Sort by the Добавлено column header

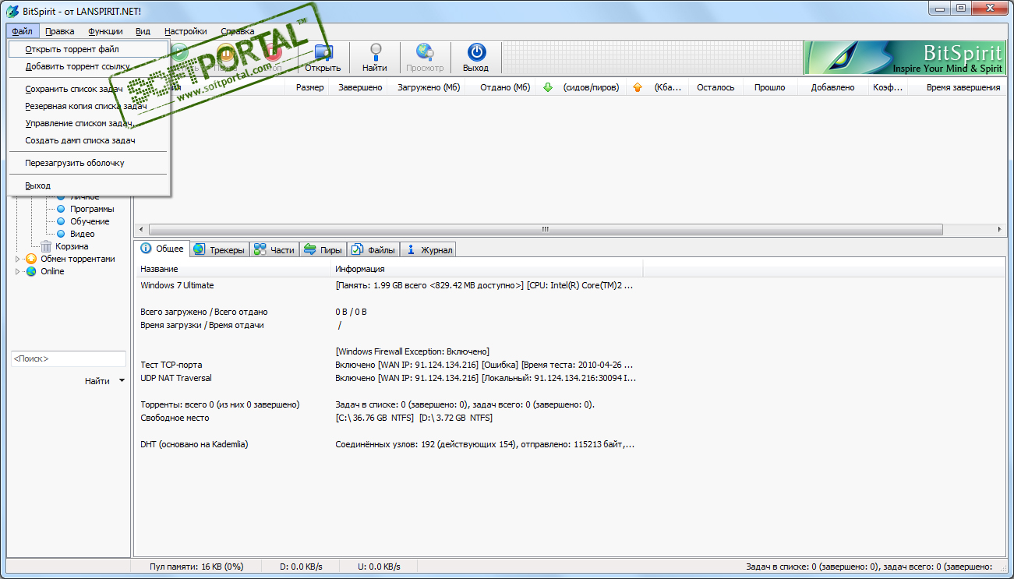coord(832,87)
